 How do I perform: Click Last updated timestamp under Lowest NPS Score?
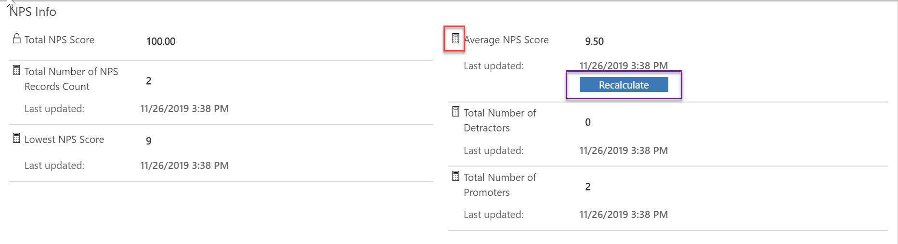184,166
